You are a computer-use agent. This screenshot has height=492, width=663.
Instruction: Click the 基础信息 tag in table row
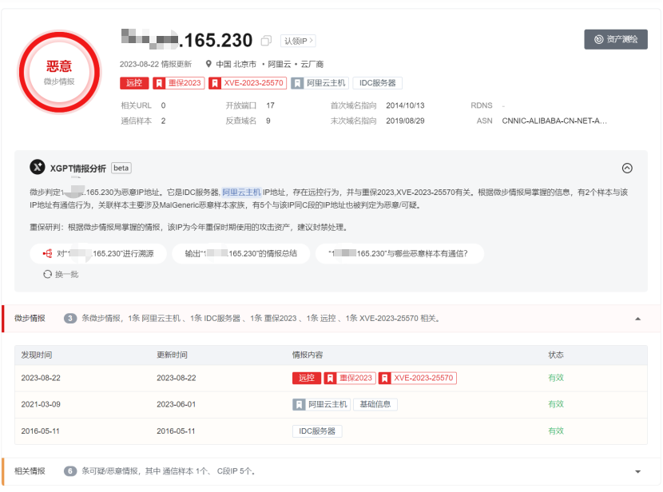coord(375,404)
